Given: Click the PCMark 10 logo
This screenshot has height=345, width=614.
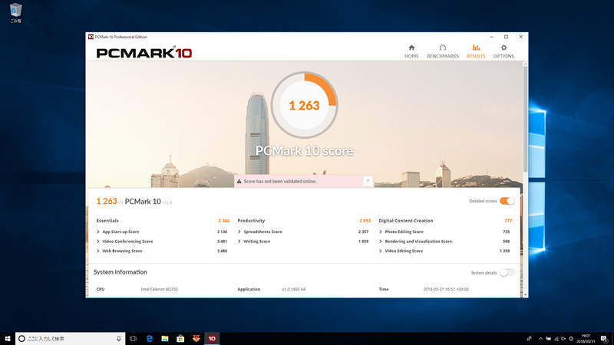Looking at the screenshot, I should (144, 53).
